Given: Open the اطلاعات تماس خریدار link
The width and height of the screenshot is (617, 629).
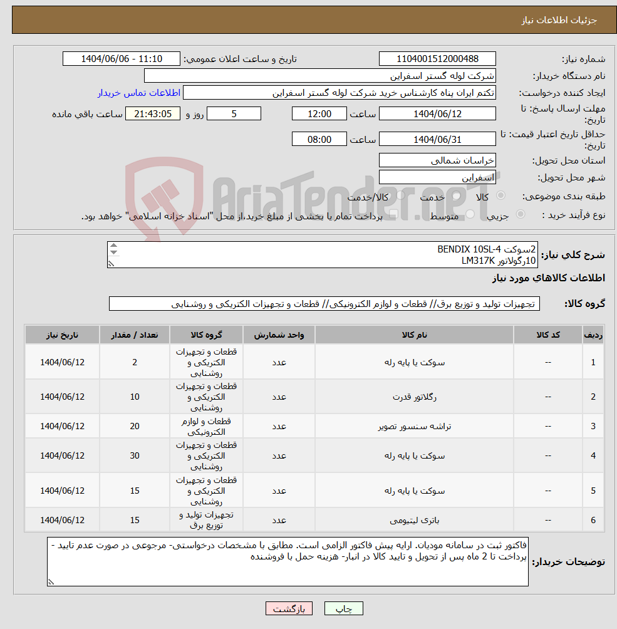Looking at the screenshot, I should pyautogui.click(x=139, y=93).
